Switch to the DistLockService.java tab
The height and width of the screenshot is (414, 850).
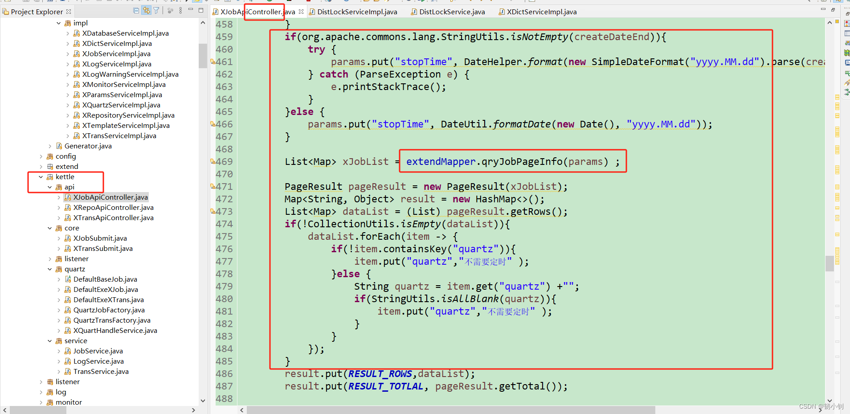[452, 12]
